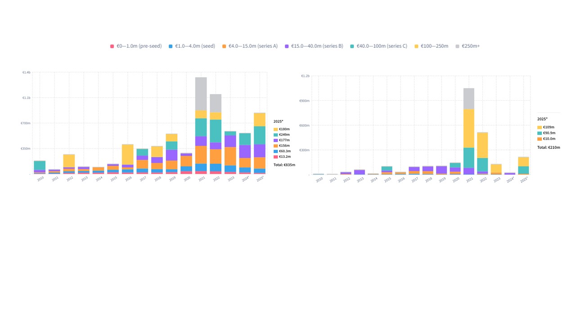The height and width of the screenshot is (324, 576).
Task: Click the €90.9m teal breakdown value
Action: point(549,133)
